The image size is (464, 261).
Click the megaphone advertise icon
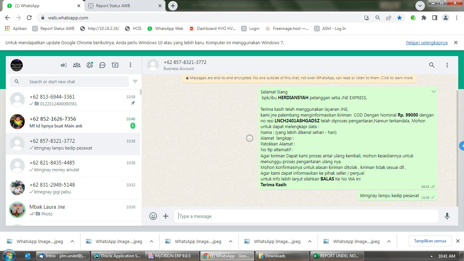click(x=64, y=65)
